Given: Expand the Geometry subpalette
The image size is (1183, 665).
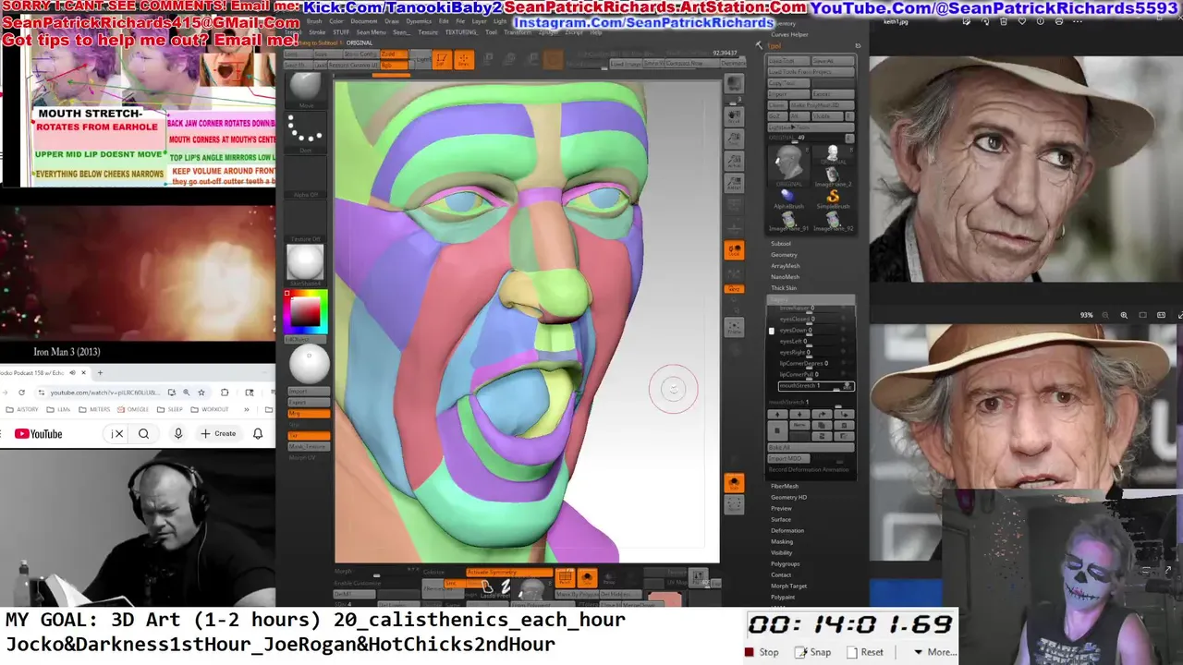Looking at the screenshot, I should click(x=784, y=255).
